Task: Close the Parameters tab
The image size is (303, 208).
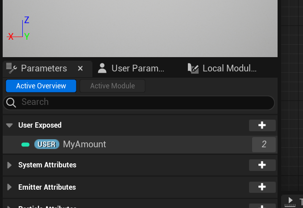Action: [x=80, y=68]
